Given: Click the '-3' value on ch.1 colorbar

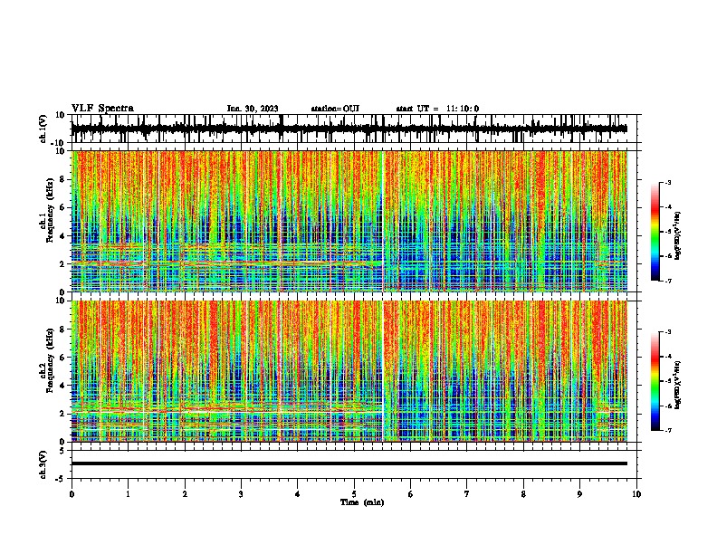Looking at the screenshot, I should 667,182.
